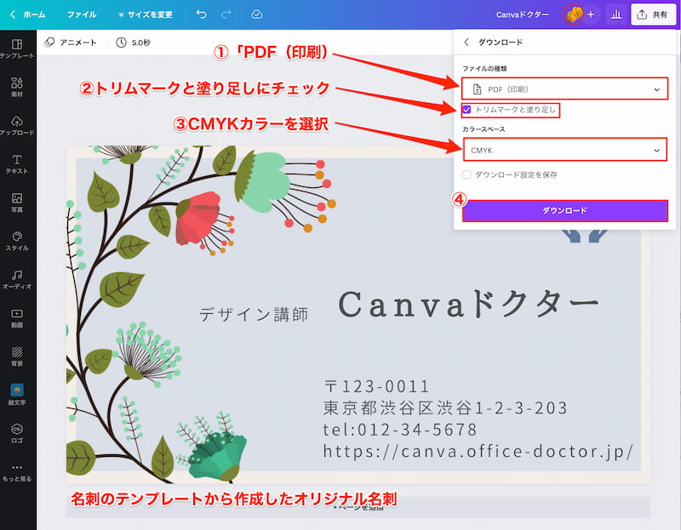Click the undo arrow icon
This screenshot has width=681, height=530.
pyautogui.click(x=201, y=14)
